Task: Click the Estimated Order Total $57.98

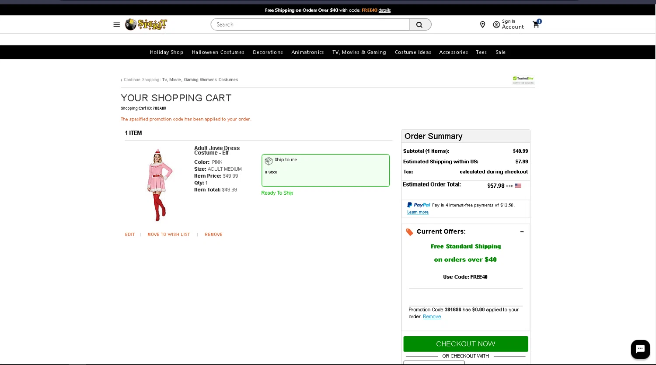Action: pyautogui.click(x=495, y=186)
